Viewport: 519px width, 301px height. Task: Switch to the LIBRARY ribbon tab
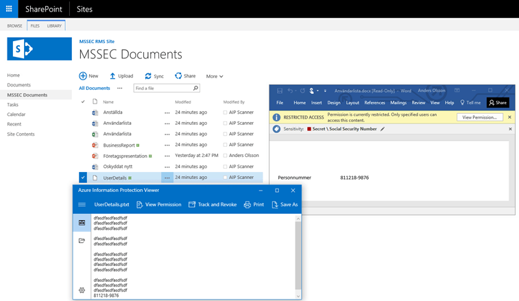coord(54,26)
